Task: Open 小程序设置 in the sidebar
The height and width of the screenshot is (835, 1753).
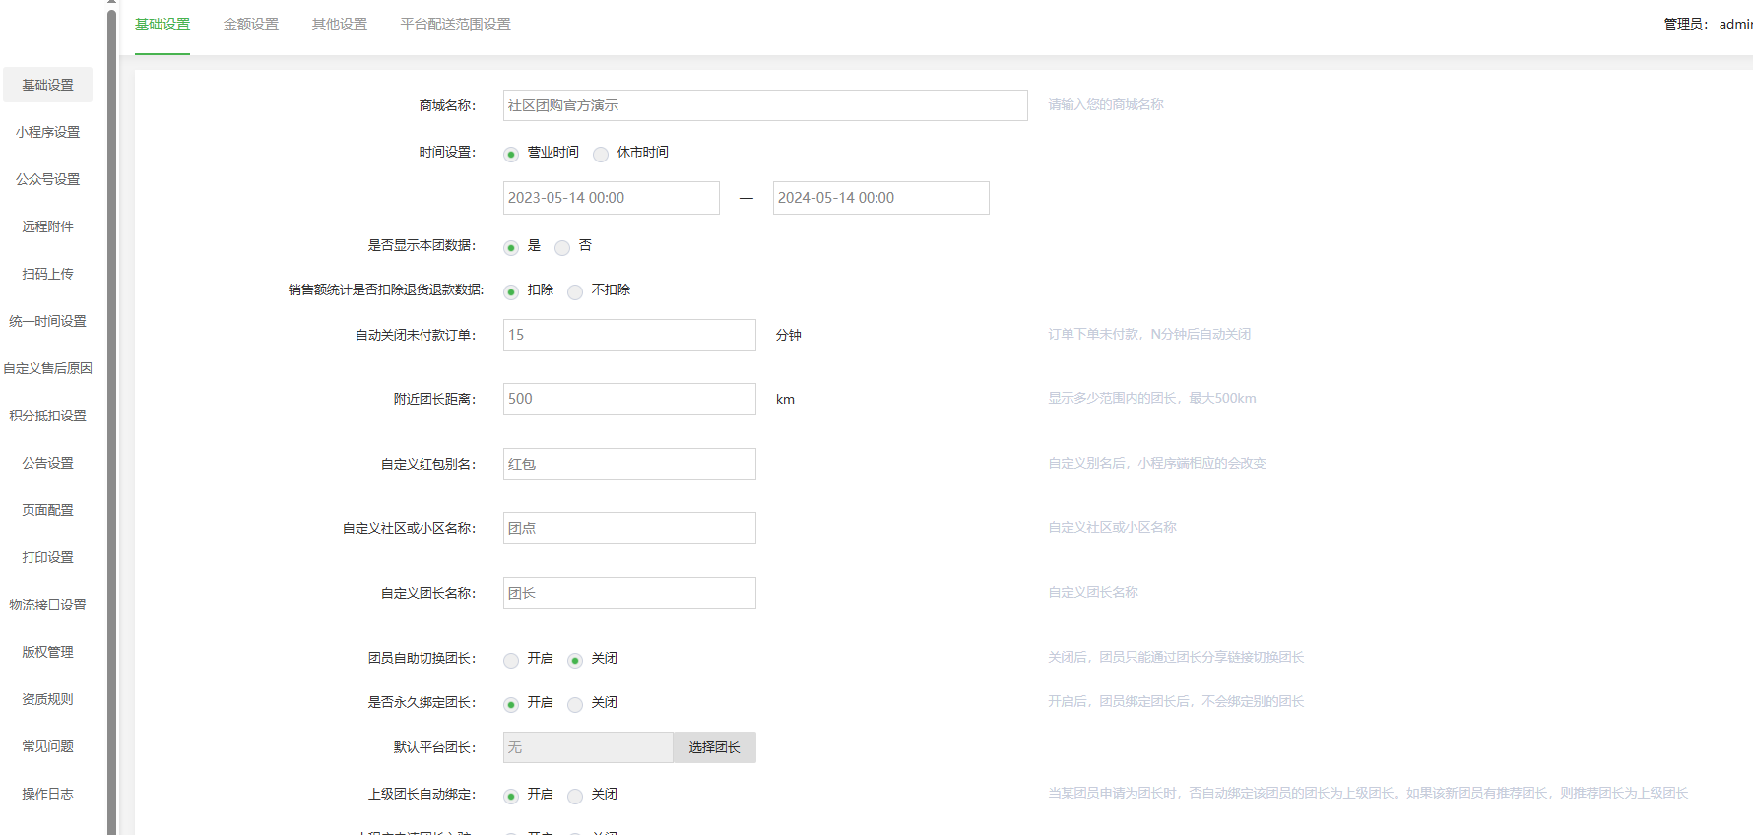Action: [47, 132]
